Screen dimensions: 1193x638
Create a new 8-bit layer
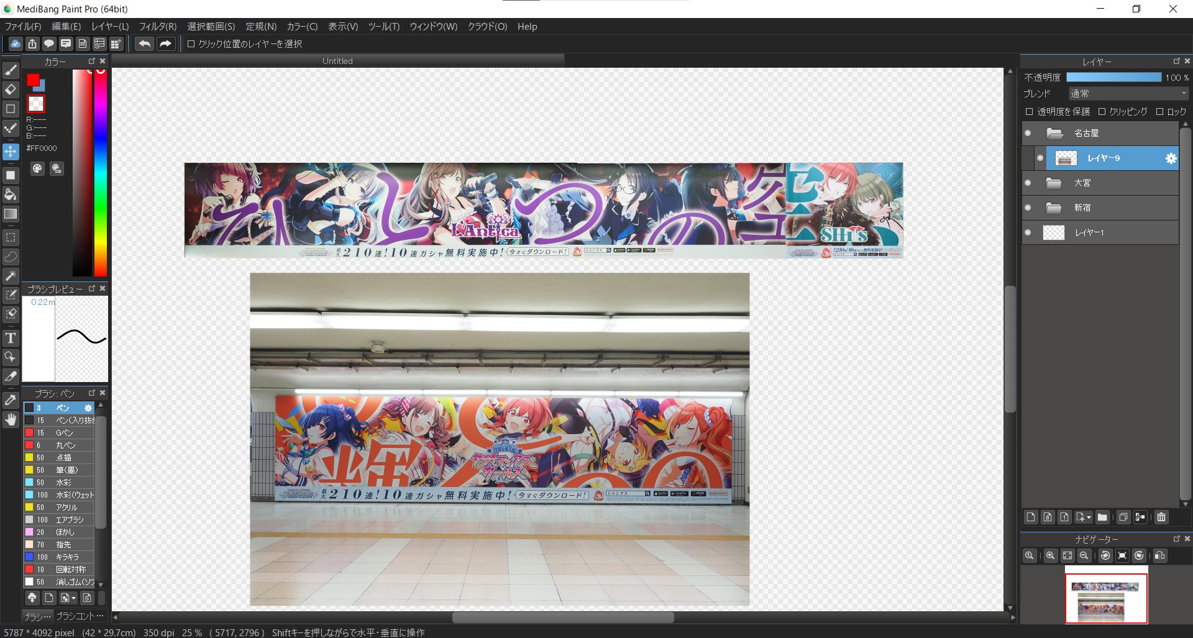[1048, 517]
